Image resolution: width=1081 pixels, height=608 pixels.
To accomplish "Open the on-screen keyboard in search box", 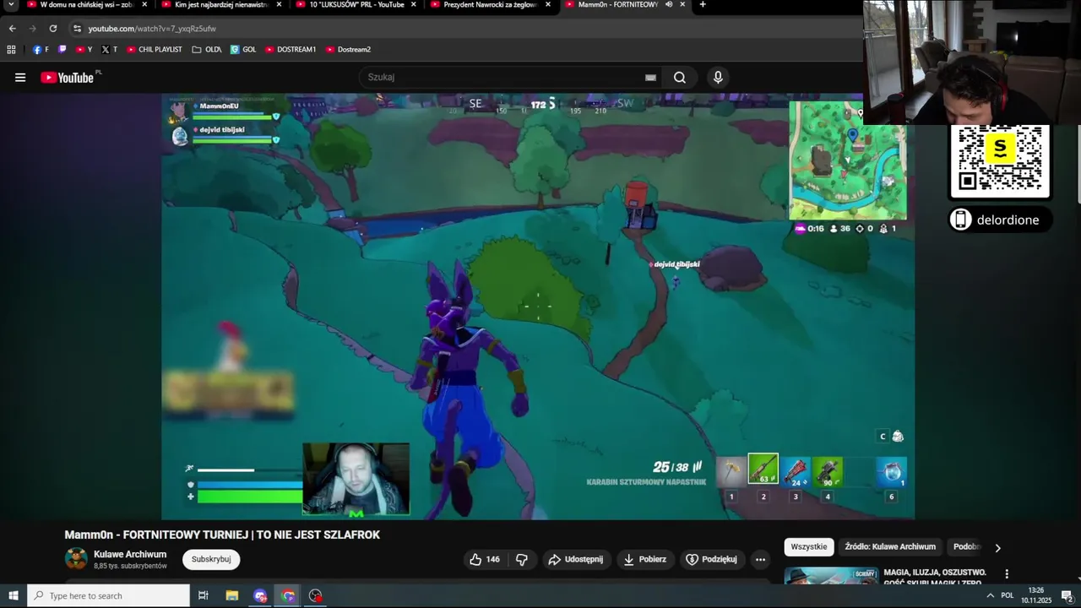I will click(650, 78).
